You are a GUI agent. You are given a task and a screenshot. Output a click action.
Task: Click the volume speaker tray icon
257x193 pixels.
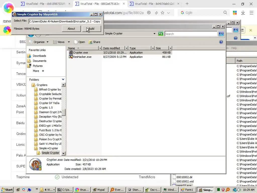tap(238, 190)
